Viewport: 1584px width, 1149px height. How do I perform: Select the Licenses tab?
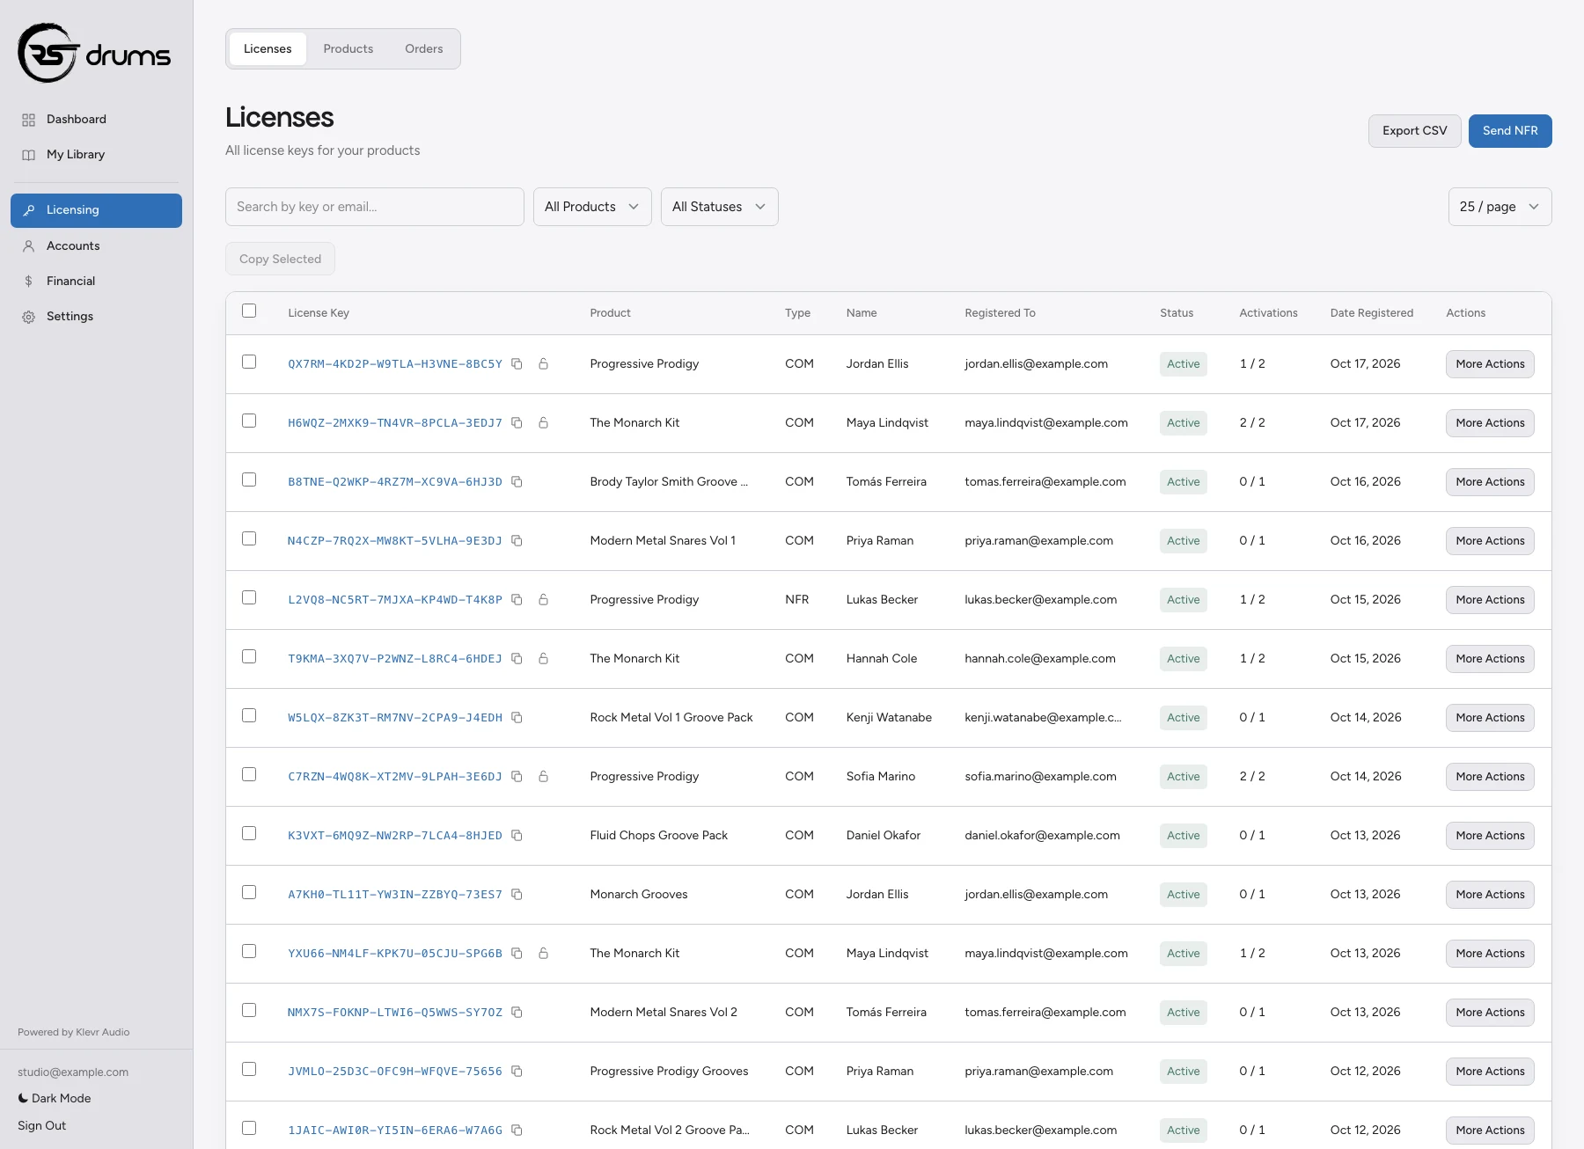(x=268, y=48)
